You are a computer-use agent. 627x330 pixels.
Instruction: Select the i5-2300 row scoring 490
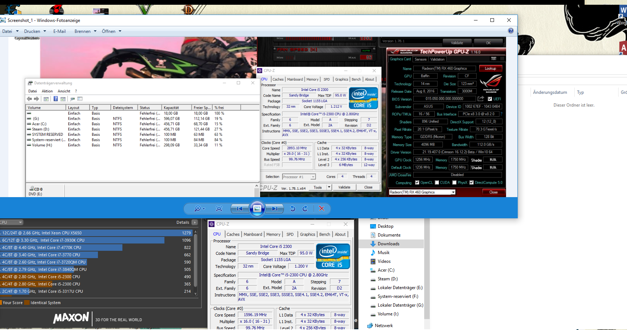pos(96,277)
